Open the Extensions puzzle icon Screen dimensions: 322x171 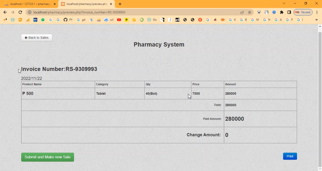point(282,12)
